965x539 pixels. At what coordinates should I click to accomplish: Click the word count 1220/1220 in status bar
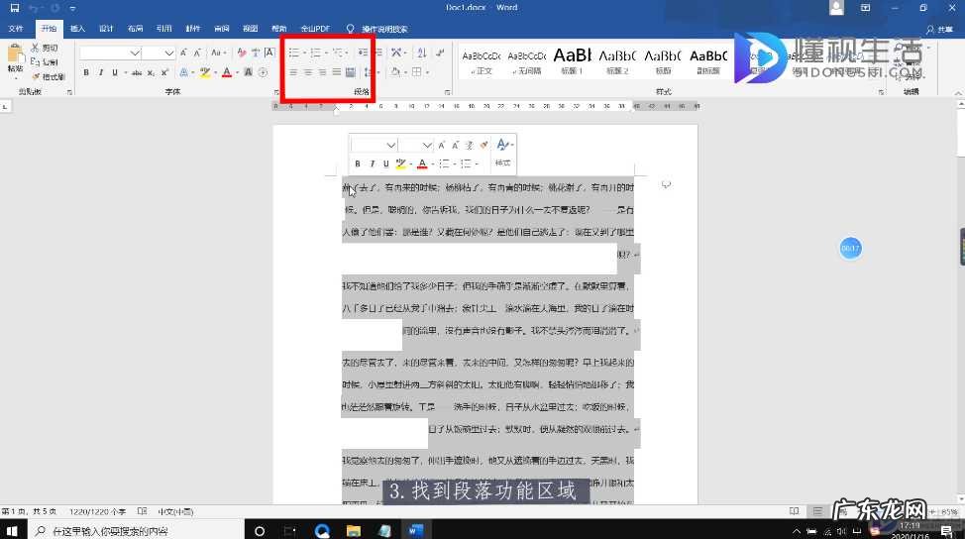point(97,512)
